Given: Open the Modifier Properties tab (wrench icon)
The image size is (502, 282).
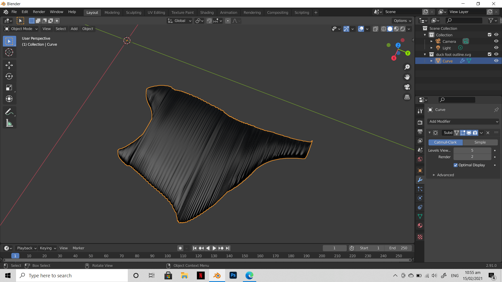Looking at the screenshot, I should coord(420,180).
